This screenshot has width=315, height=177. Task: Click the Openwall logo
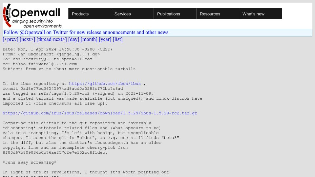tap(32, 15)
